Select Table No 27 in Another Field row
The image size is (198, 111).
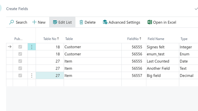[x=50, y=68]
